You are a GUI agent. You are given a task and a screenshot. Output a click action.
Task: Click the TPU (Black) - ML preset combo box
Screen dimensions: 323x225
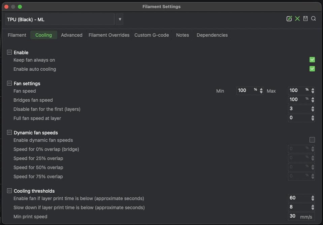tap(60, 20)
